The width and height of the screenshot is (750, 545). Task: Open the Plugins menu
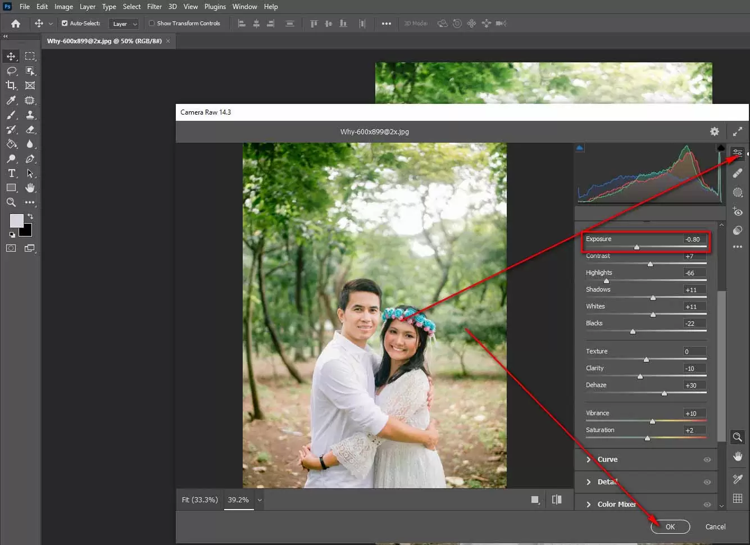click(215, 7)
